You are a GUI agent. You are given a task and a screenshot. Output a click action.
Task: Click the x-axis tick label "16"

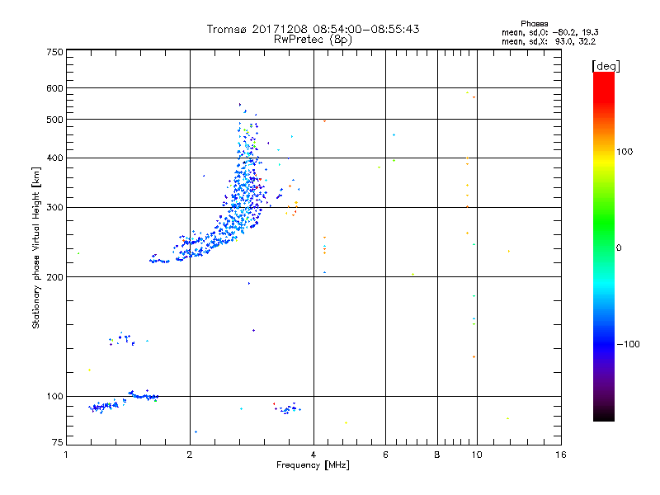pos(561,455)
